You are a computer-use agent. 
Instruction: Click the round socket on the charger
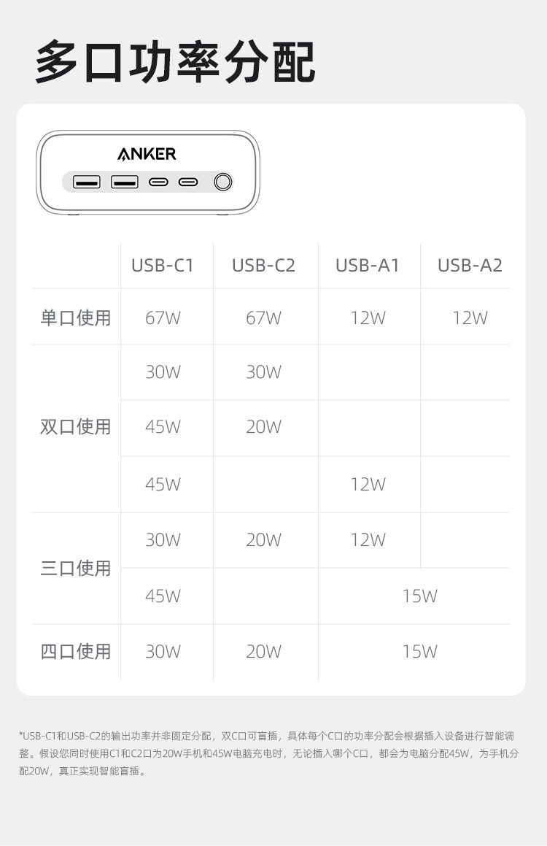pyautogui.click(x=222, y=181)
